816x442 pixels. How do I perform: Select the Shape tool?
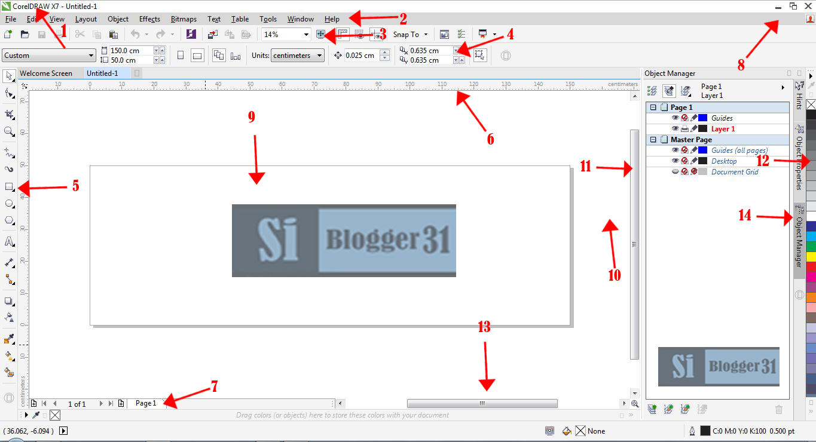[9, 93]
